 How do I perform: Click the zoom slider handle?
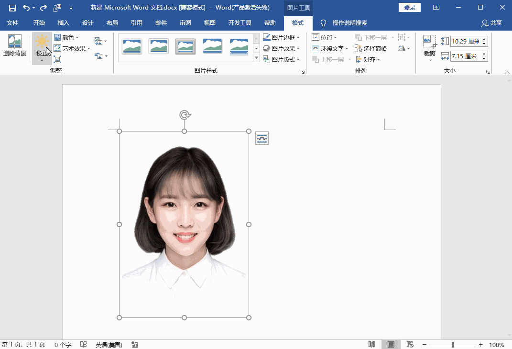click(453, 345)
